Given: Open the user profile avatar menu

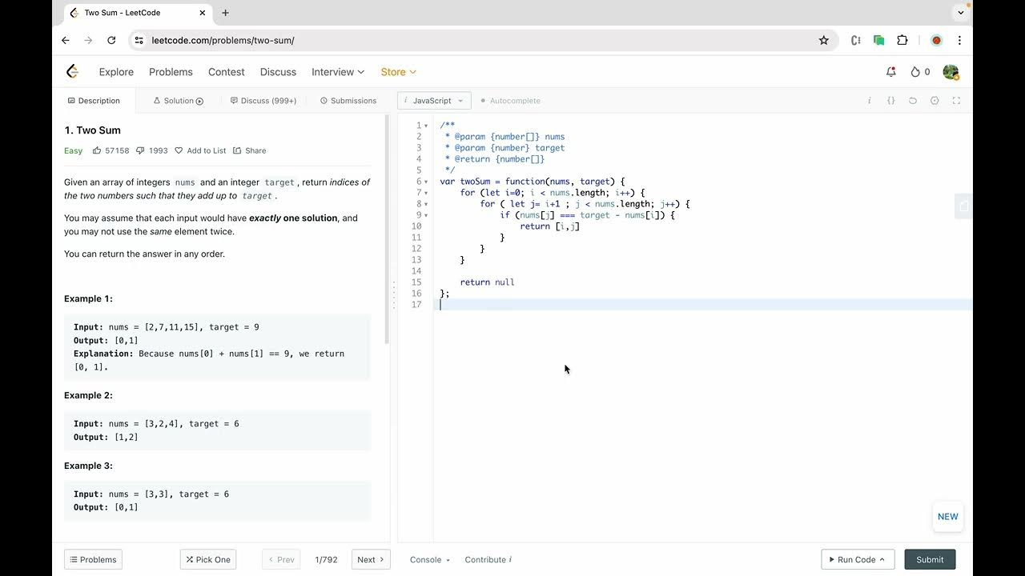Looking at the screenshot, I should (951, 72).
